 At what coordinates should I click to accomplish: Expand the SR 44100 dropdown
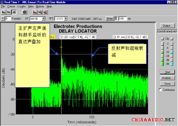tap(43, 19)
